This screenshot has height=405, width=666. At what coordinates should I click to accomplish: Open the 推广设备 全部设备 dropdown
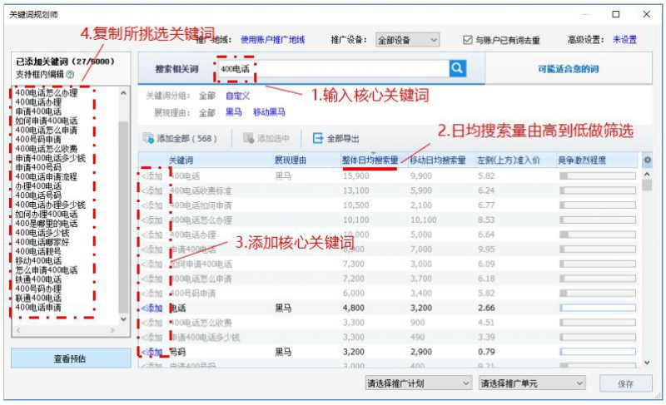408,40
